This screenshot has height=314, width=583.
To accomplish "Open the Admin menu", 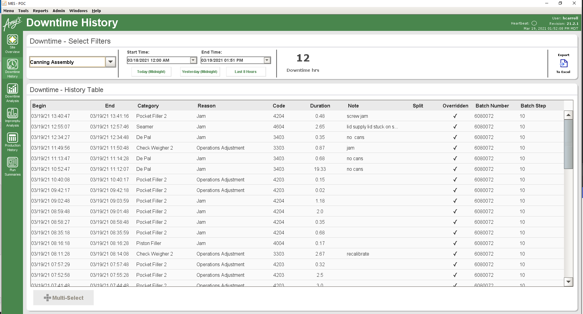I will pyautogui.click(x=59, y=11).
